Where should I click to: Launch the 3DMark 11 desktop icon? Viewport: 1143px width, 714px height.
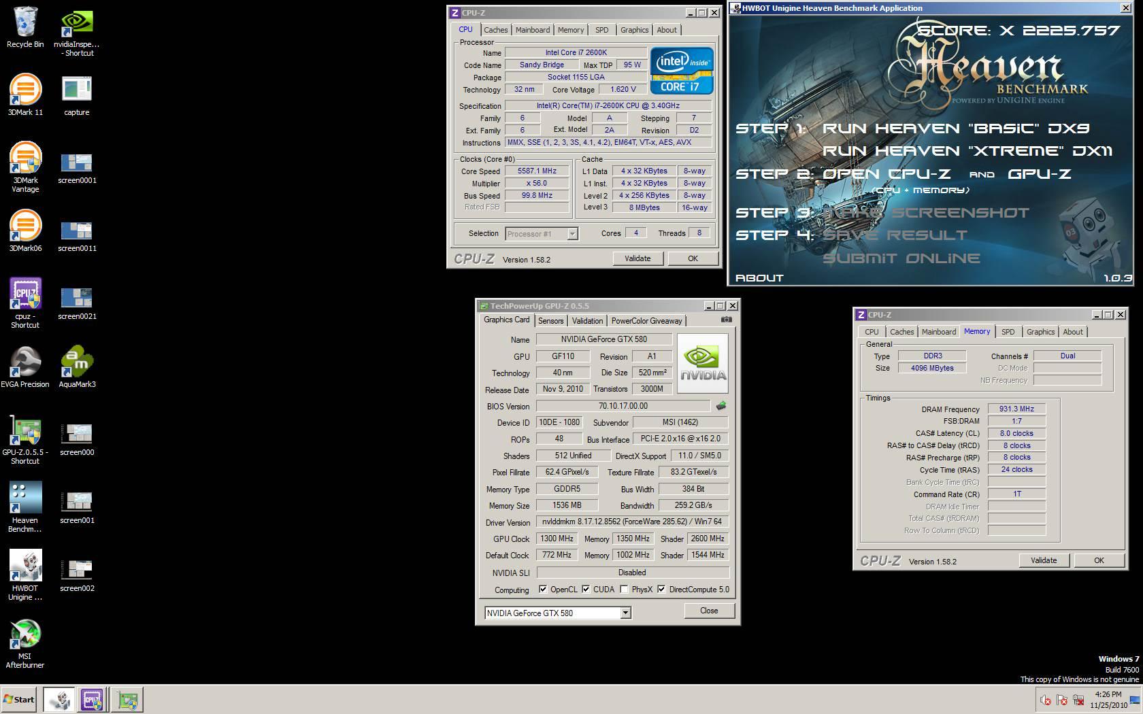point(25,95)
